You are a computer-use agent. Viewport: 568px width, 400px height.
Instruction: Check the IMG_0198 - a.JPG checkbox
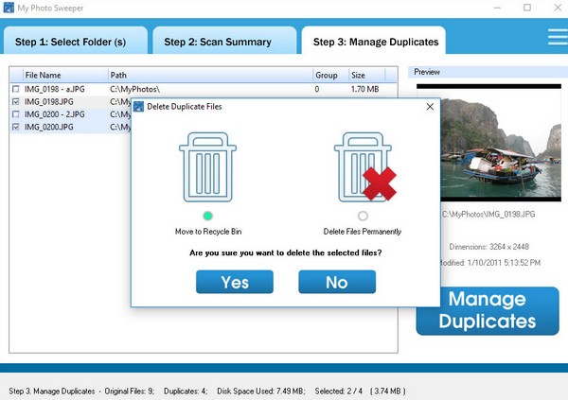(x=15, y=89)
